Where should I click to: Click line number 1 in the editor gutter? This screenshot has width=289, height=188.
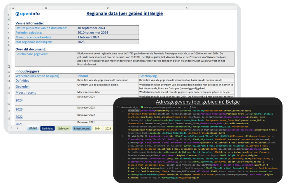tap(122, 111)
